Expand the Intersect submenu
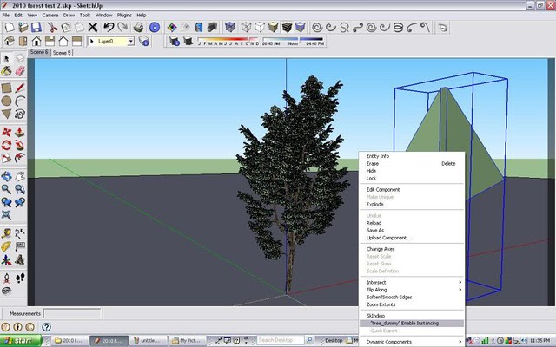 click(x=411, y=282)
